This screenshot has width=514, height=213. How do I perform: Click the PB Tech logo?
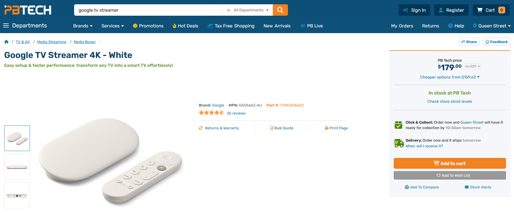point(28,10)
